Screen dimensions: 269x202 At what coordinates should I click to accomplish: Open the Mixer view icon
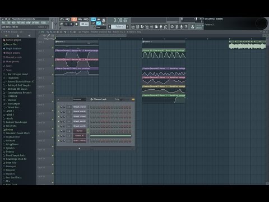(x=151, y=27)
